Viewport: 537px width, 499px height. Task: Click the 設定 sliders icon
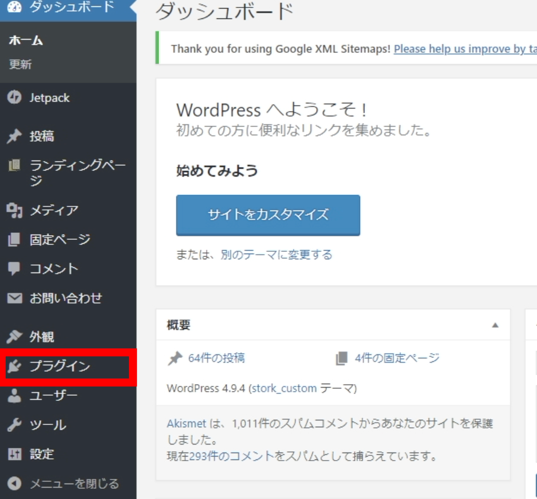pyautogui.click(x=14, y=454)
